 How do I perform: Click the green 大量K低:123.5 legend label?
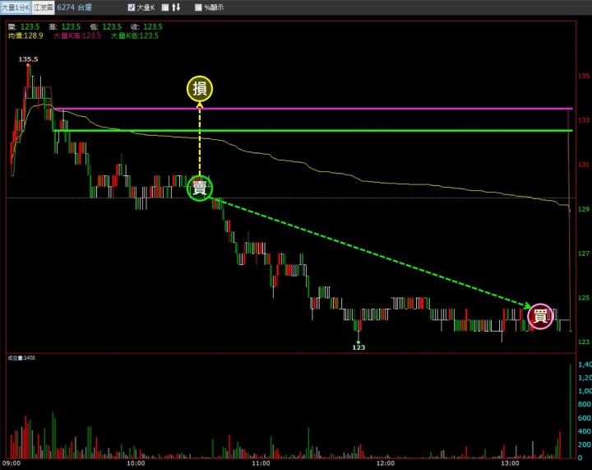point(134,35)
